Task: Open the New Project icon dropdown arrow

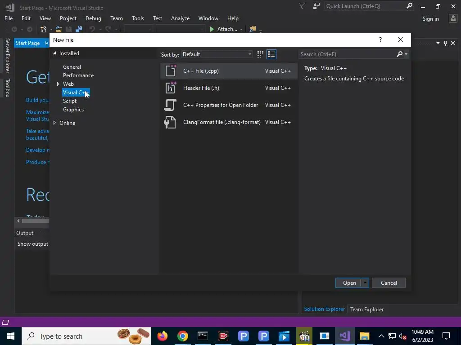Action: tap(51, 29)
